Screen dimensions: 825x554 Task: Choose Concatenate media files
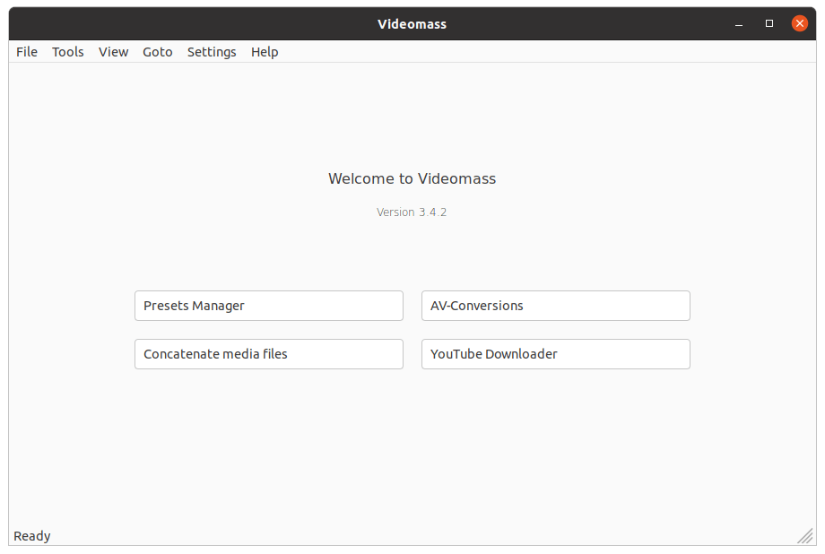[269, 354]
